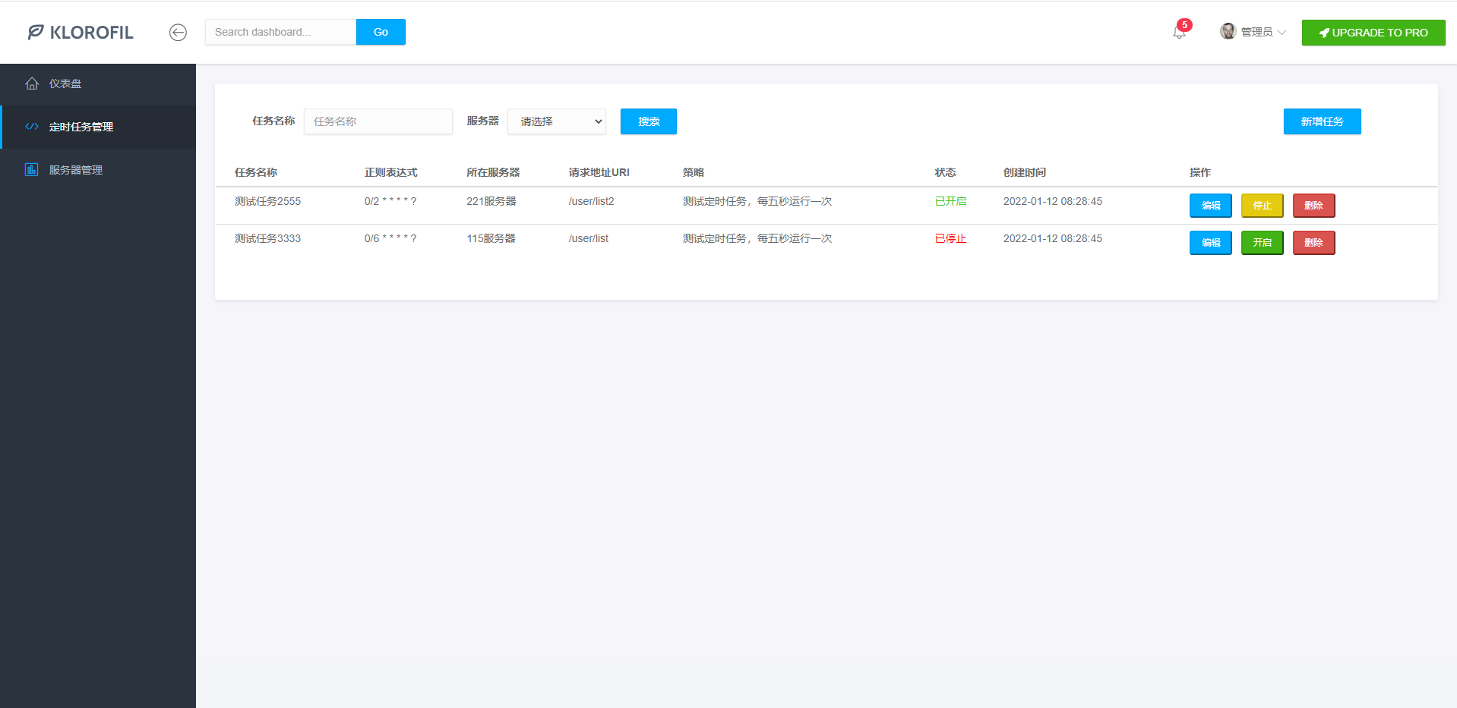Click the admin avatar picture
The width and height of the screenshot is (1457, 708).
click(x=1228, y=31)
